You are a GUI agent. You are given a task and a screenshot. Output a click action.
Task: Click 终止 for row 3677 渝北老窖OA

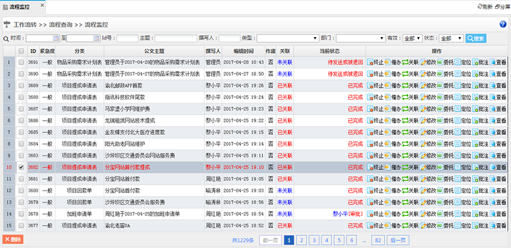pos(376,226)
